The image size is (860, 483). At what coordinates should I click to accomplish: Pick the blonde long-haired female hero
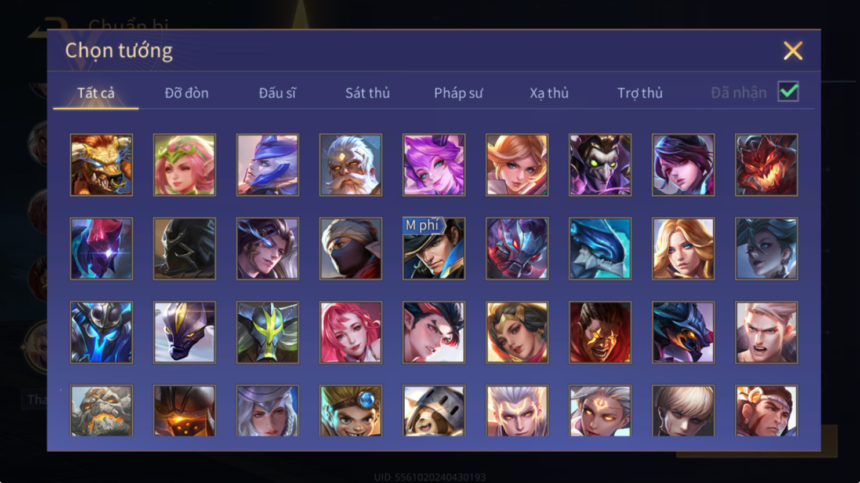[683, 248]
